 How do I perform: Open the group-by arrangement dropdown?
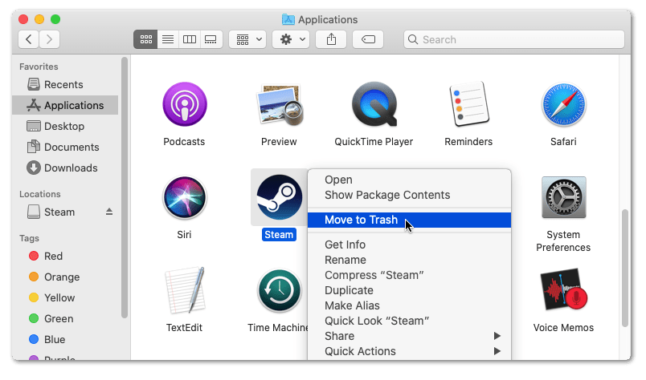point(247,39)
